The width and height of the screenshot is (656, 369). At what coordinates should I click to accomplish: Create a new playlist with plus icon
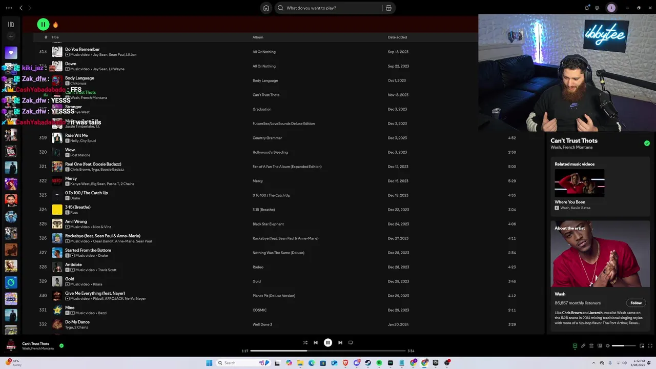tap(11, 36)
